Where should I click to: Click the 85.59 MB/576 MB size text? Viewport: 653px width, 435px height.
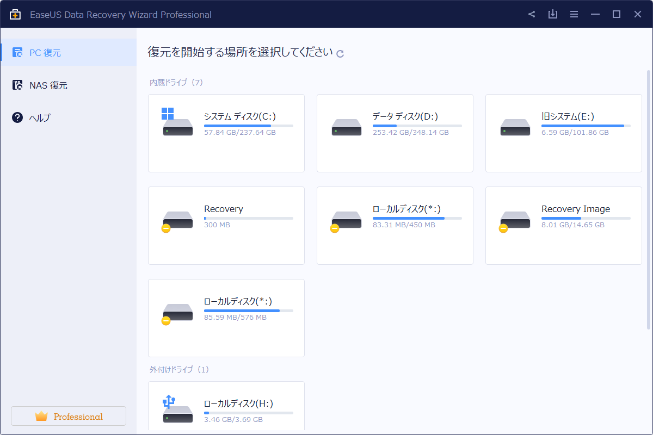pyautogui.click(x=235, y=317)
